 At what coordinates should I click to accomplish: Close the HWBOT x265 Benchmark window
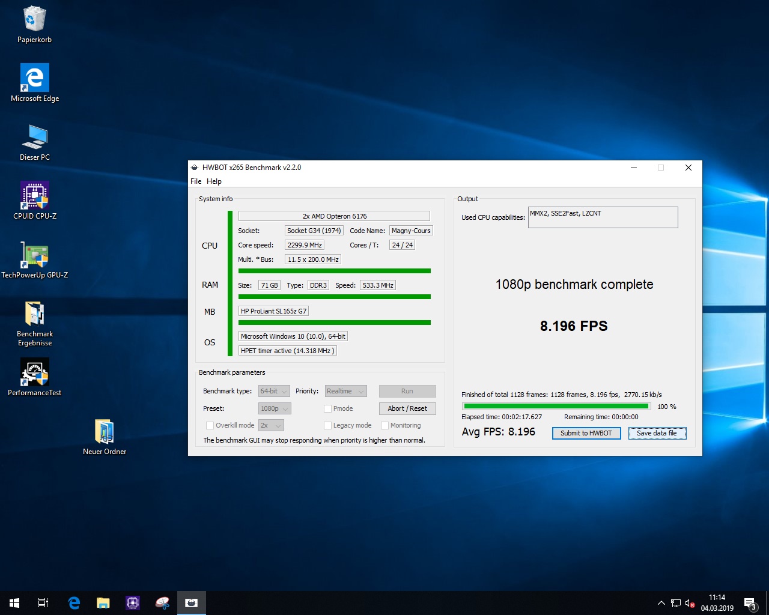point(688,168)
